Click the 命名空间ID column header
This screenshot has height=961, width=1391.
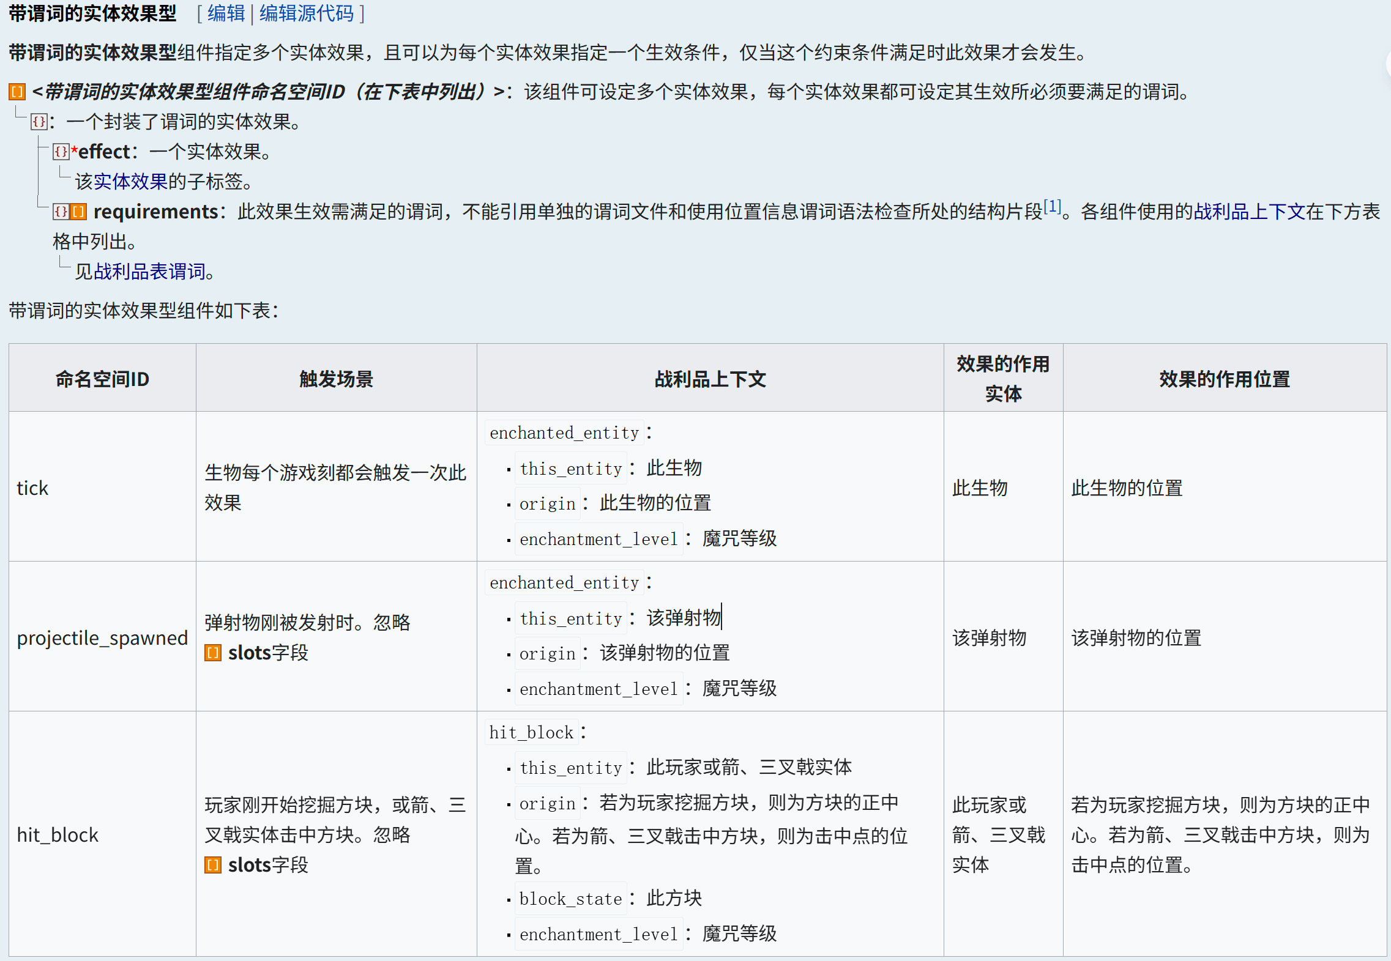click(x=102, y=379)
